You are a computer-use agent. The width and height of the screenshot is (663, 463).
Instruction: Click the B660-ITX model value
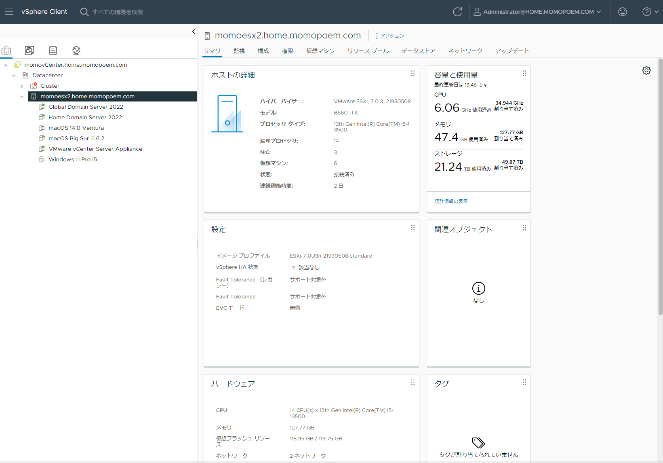point(345,113)
